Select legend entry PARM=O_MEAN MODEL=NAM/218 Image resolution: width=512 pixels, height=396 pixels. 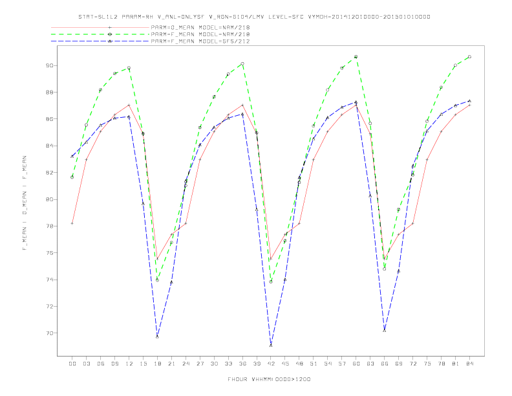(x=200, y=27)
